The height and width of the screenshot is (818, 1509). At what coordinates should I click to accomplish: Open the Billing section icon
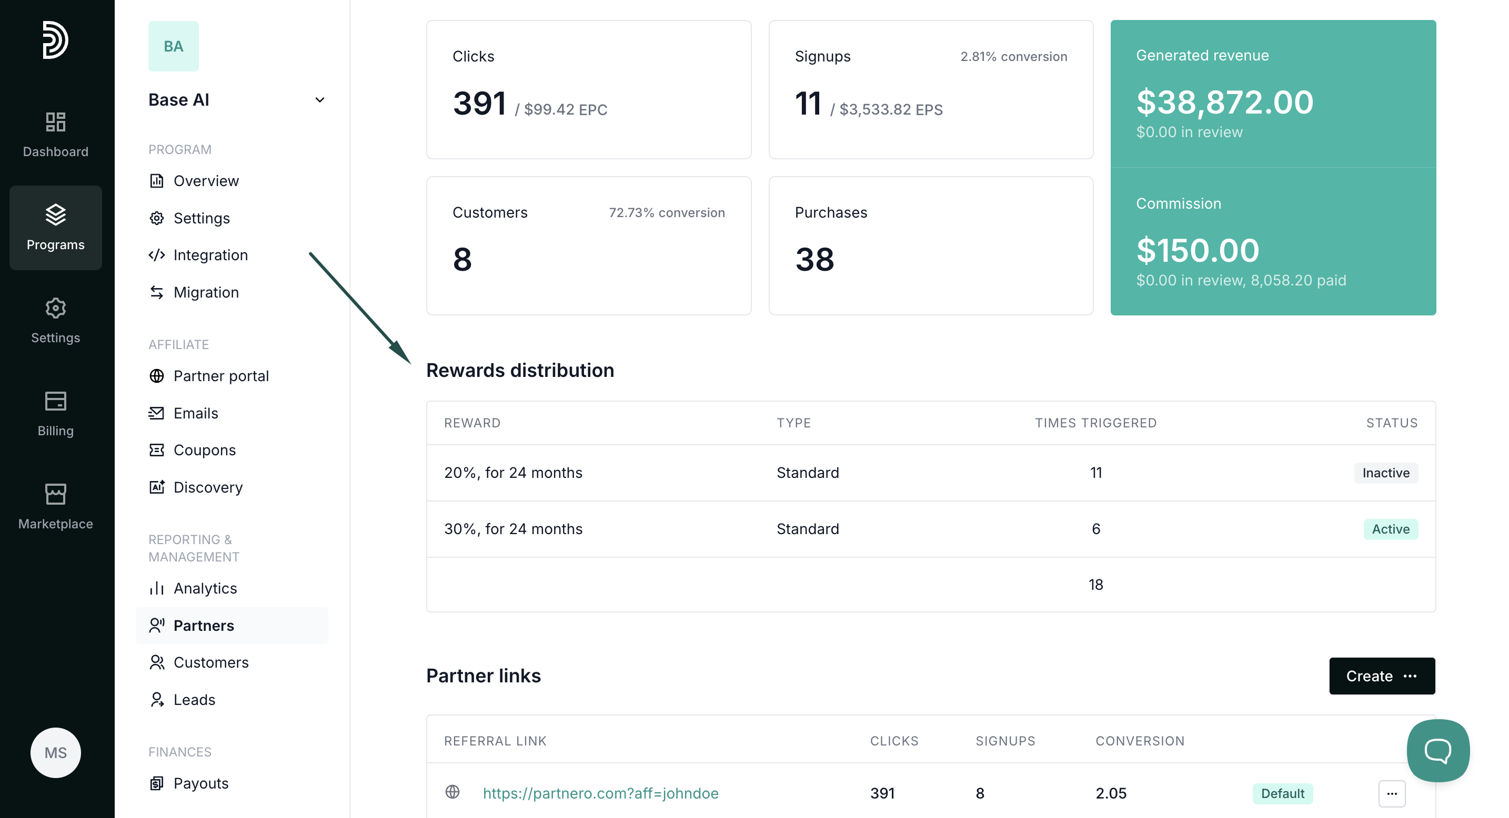tap(55, 413)
